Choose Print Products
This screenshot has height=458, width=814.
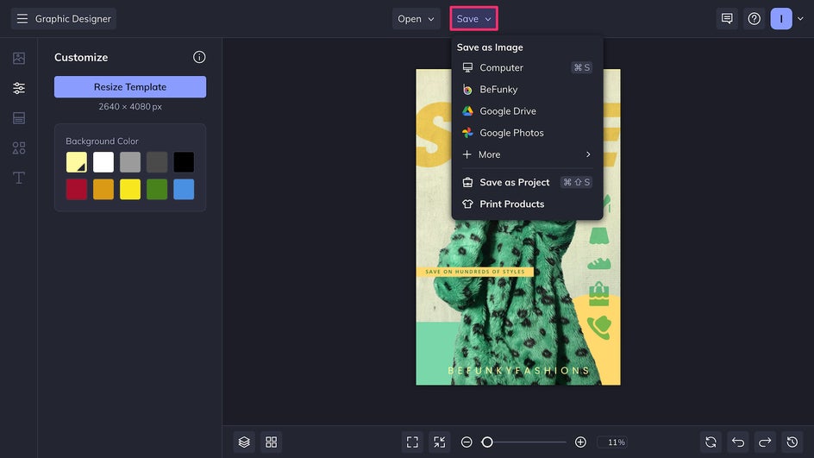(x=527, y=204)
